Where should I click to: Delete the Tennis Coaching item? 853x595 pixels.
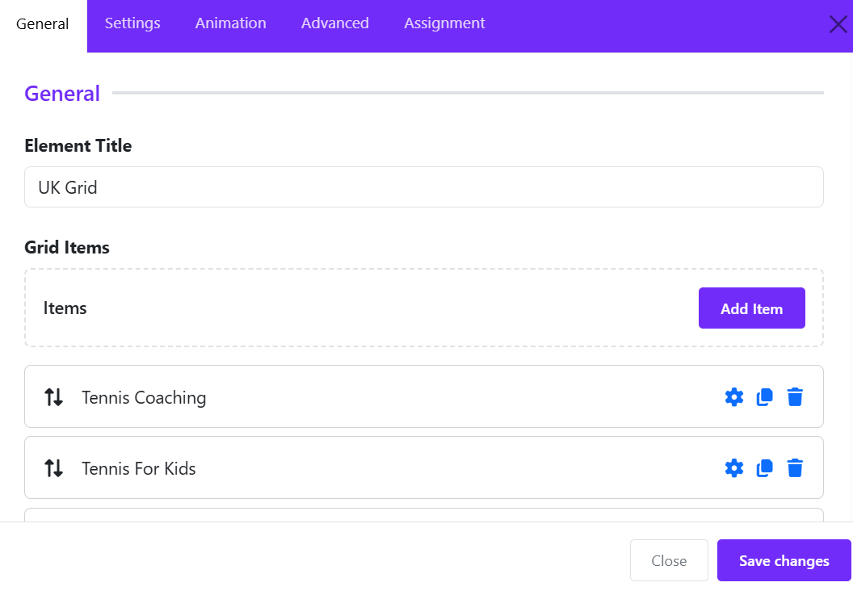point(795,397)
